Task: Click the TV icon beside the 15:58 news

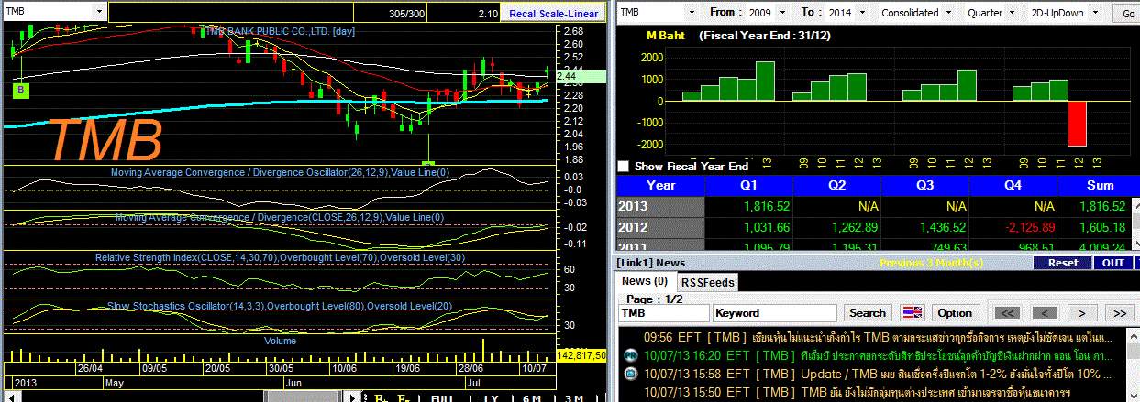Action: 630,374
